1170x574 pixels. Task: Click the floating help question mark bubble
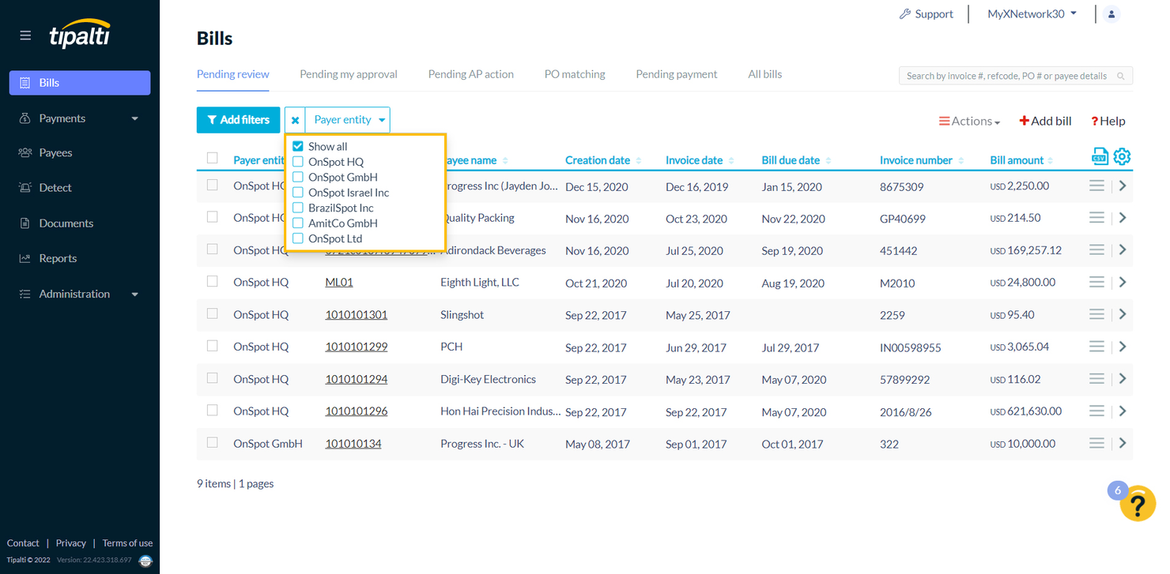pos(1138,504)
